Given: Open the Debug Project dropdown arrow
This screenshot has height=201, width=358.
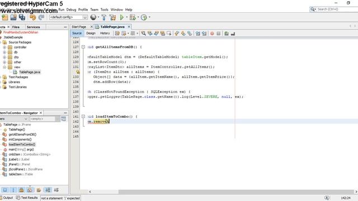Looking at the screenshot, I should [x=138, y=17].
